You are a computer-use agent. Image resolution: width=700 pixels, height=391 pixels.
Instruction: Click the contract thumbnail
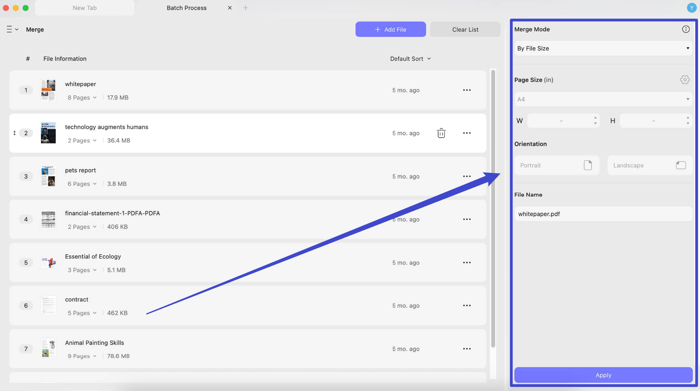tap(48, 306)
